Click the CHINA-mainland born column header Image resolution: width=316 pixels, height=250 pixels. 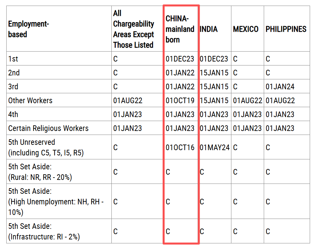pos(180,29)
